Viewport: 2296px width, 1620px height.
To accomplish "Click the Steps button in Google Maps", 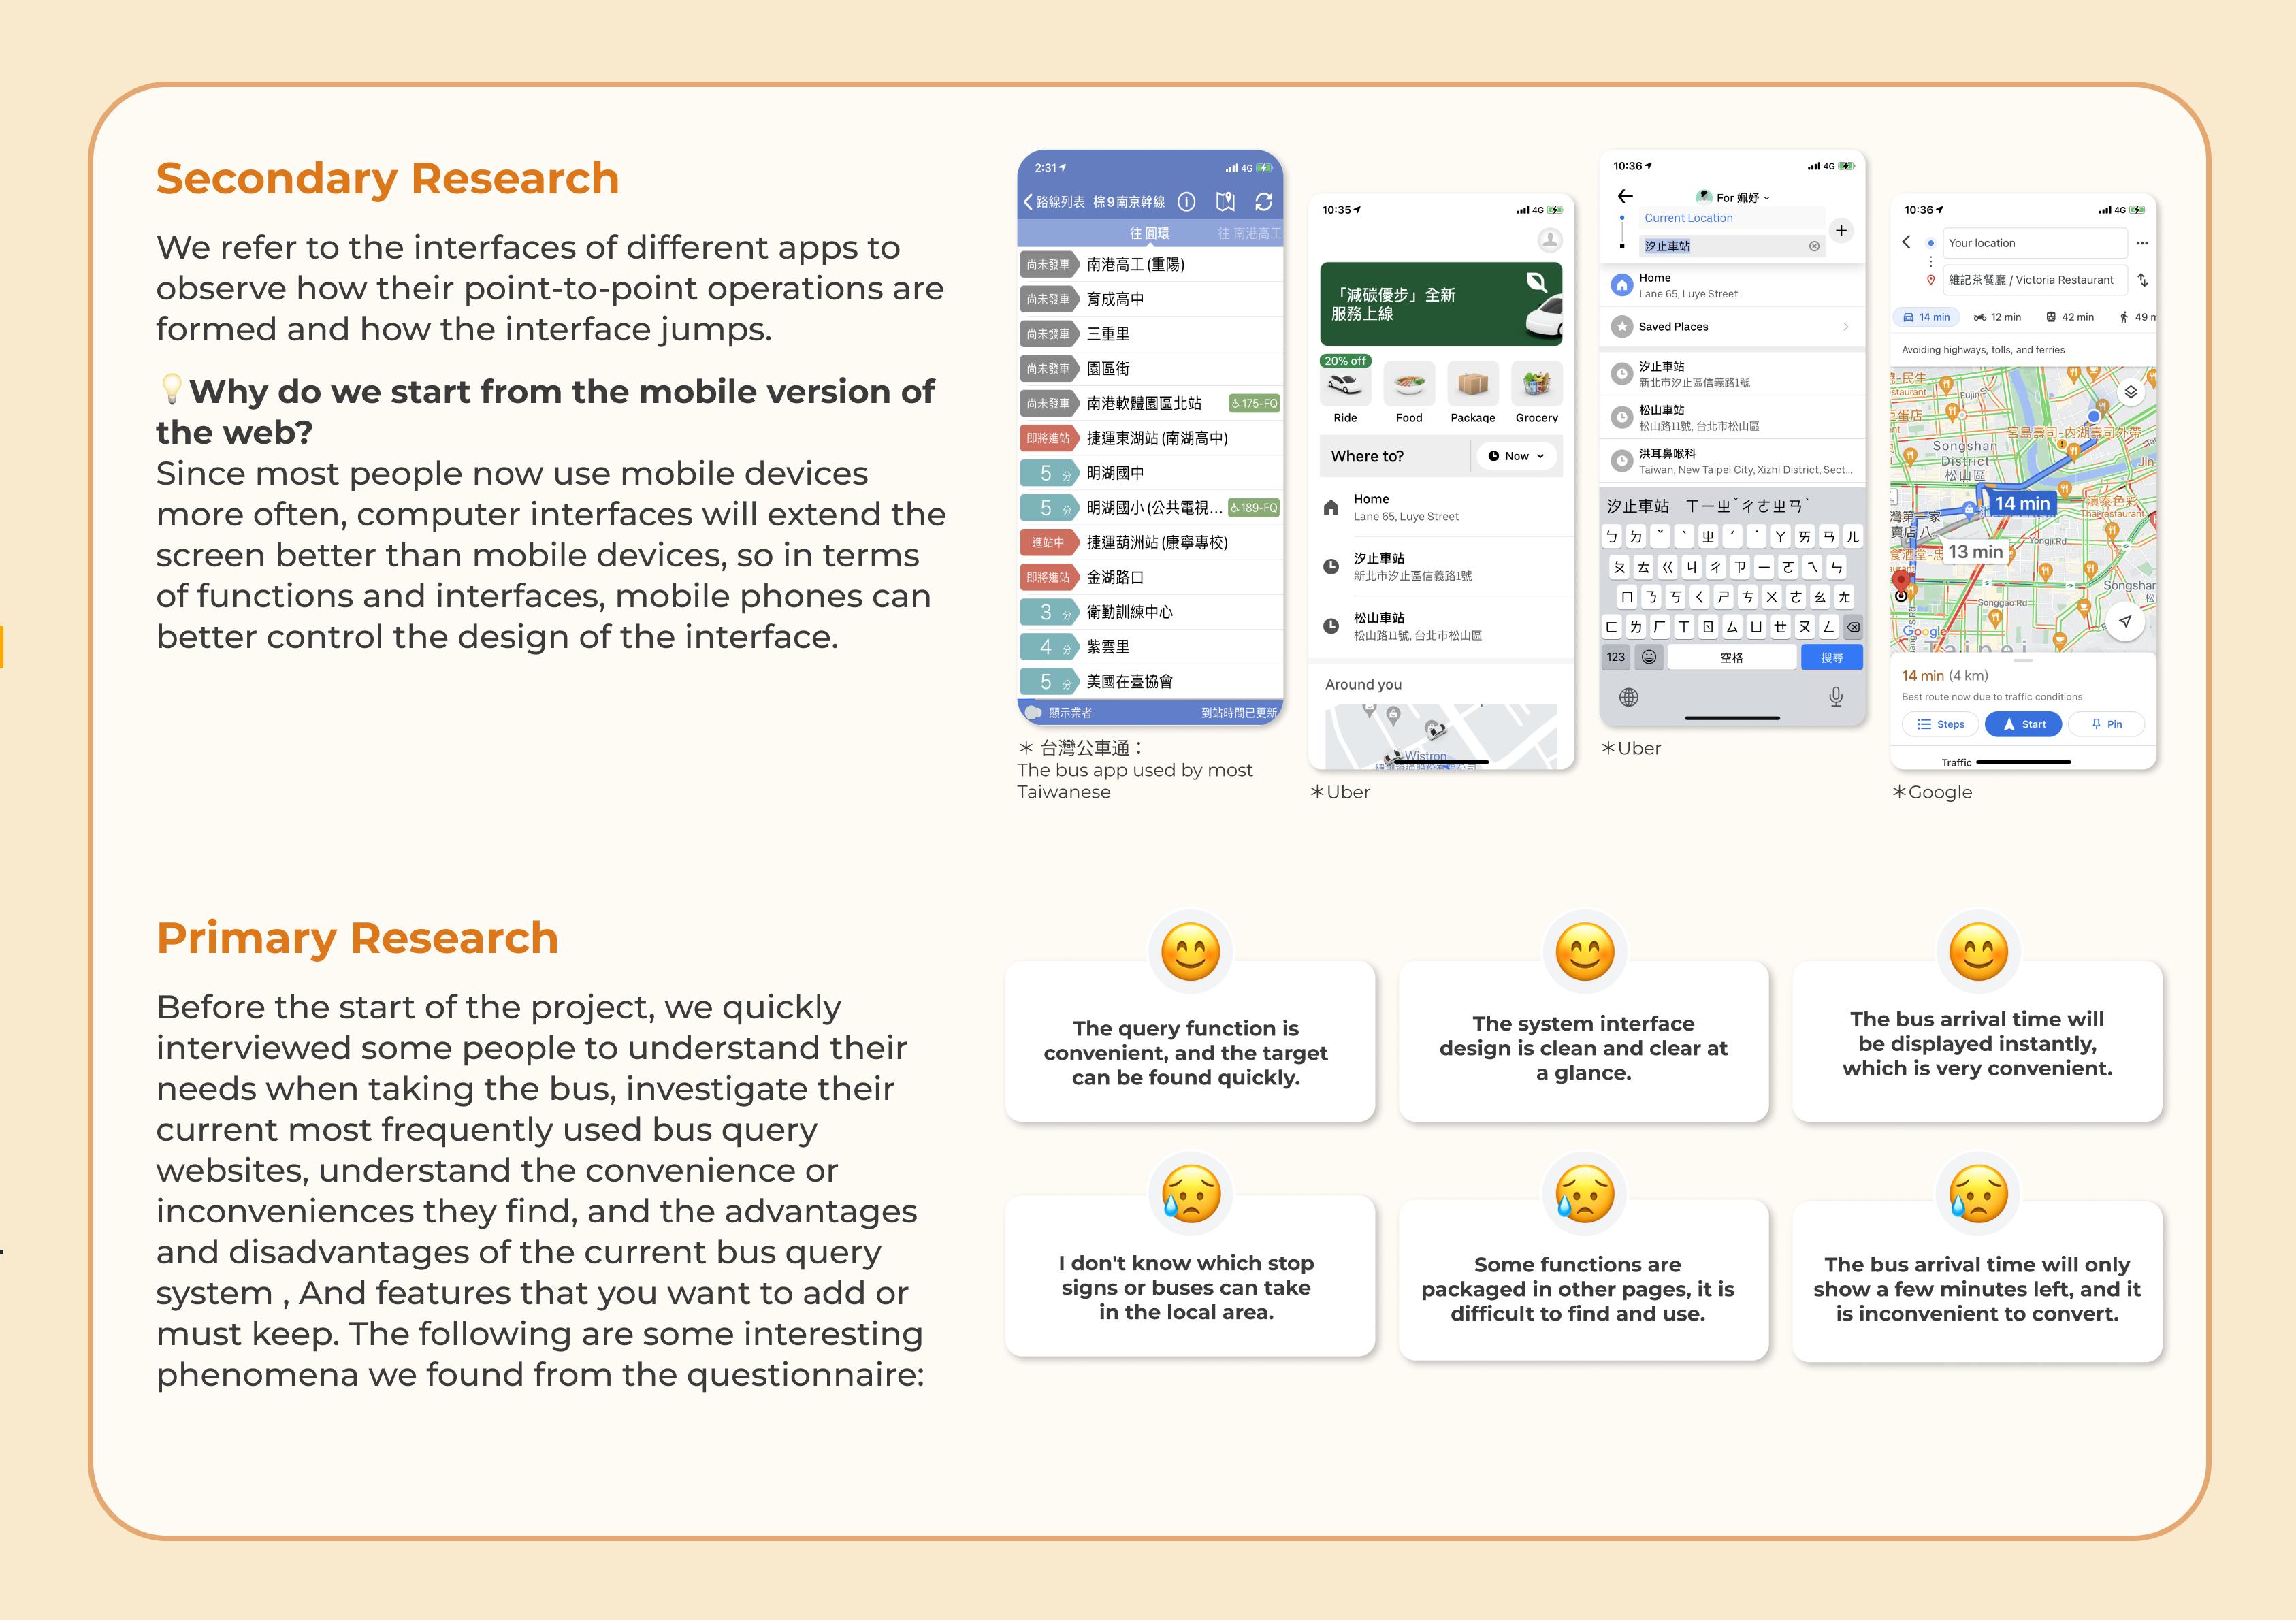I will [x=1940, y=724].
